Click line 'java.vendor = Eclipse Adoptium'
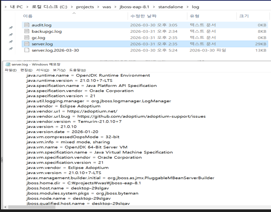The height and width of the screenshot is (212, 271). (x=63, y=106)
